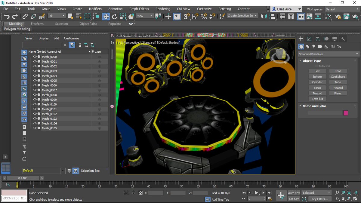Click the Undo arrow icon
The width and height of the screenshot is (361, 203).
click(x=7, y=17)
